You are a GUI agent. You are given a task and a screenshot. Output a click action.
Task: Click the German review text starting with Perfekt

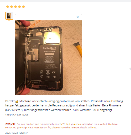(64, 106)
